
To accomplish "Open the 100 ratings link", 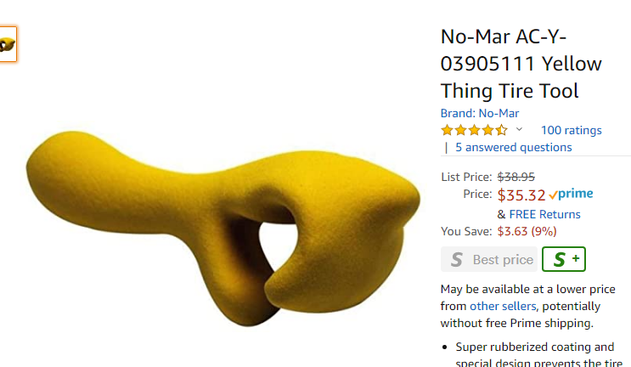I will [571, 130].
